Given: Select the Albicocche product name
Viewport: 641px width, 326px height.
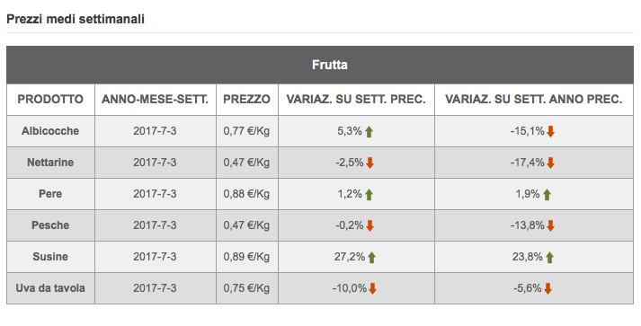Looking at the screenshot, I should tap(50, 131).
